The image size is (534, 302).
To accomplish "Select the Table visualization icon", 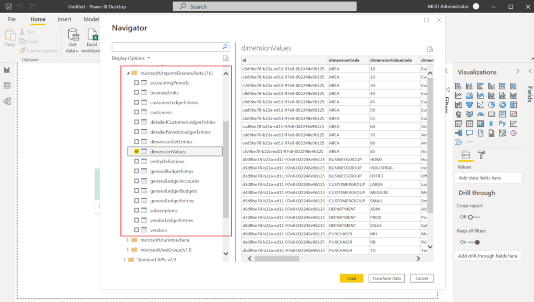I will (470, 123).
